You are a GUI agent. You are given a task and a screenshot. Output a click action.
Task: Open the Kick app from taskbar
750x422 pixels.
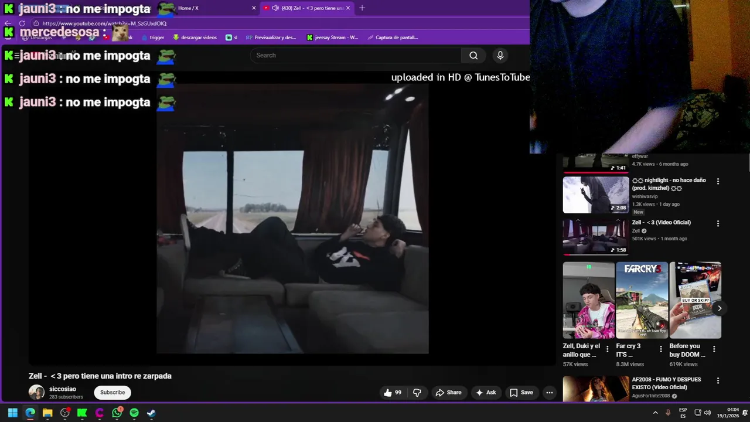(82, 413)
